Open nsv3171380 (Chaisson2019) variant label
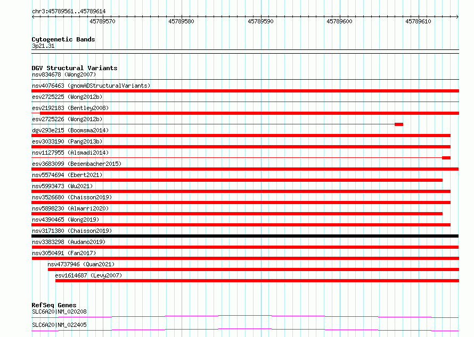 tap(72, 231)
